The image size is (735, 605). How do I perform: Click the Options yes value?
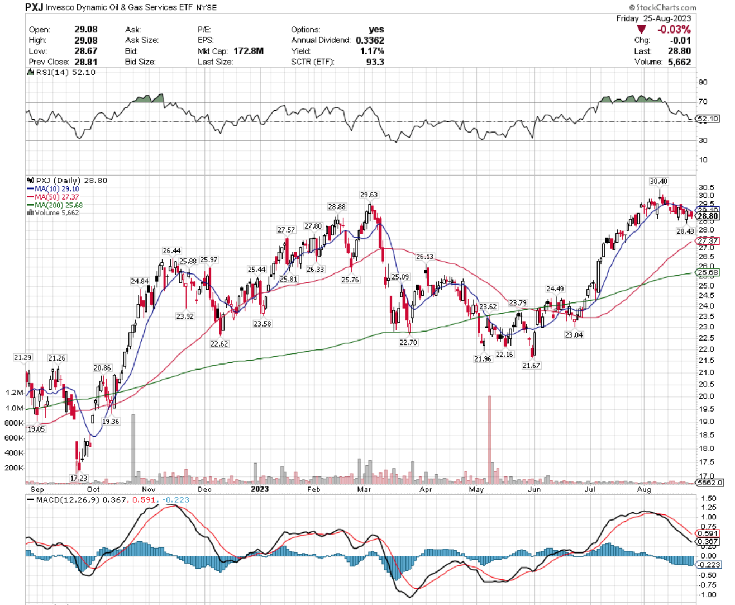[376, 29]
